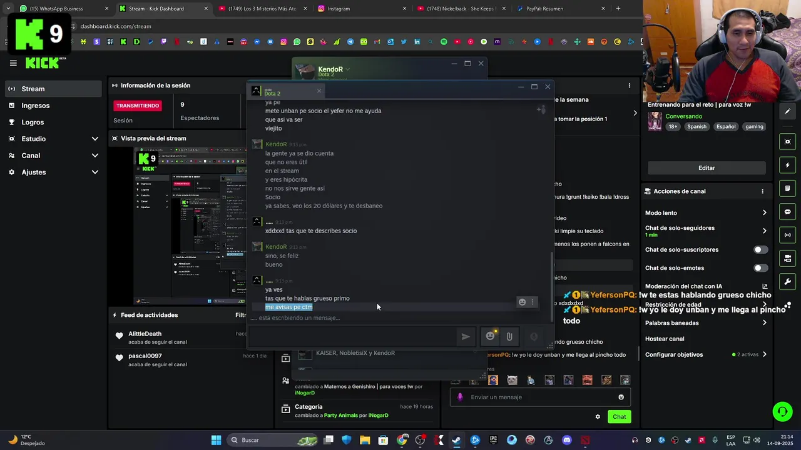Viewport: 801px width, 450px height.
Task: Click the session info three-dot menu
Action: [x=630, y=85]
